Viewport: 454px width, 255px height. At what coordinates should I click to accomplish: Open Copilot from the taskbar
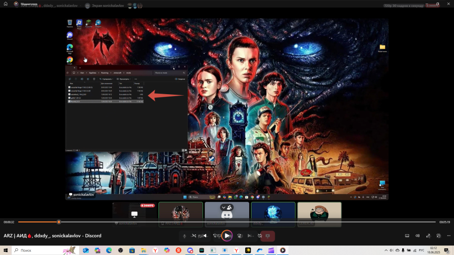click(x=167, y=250)
